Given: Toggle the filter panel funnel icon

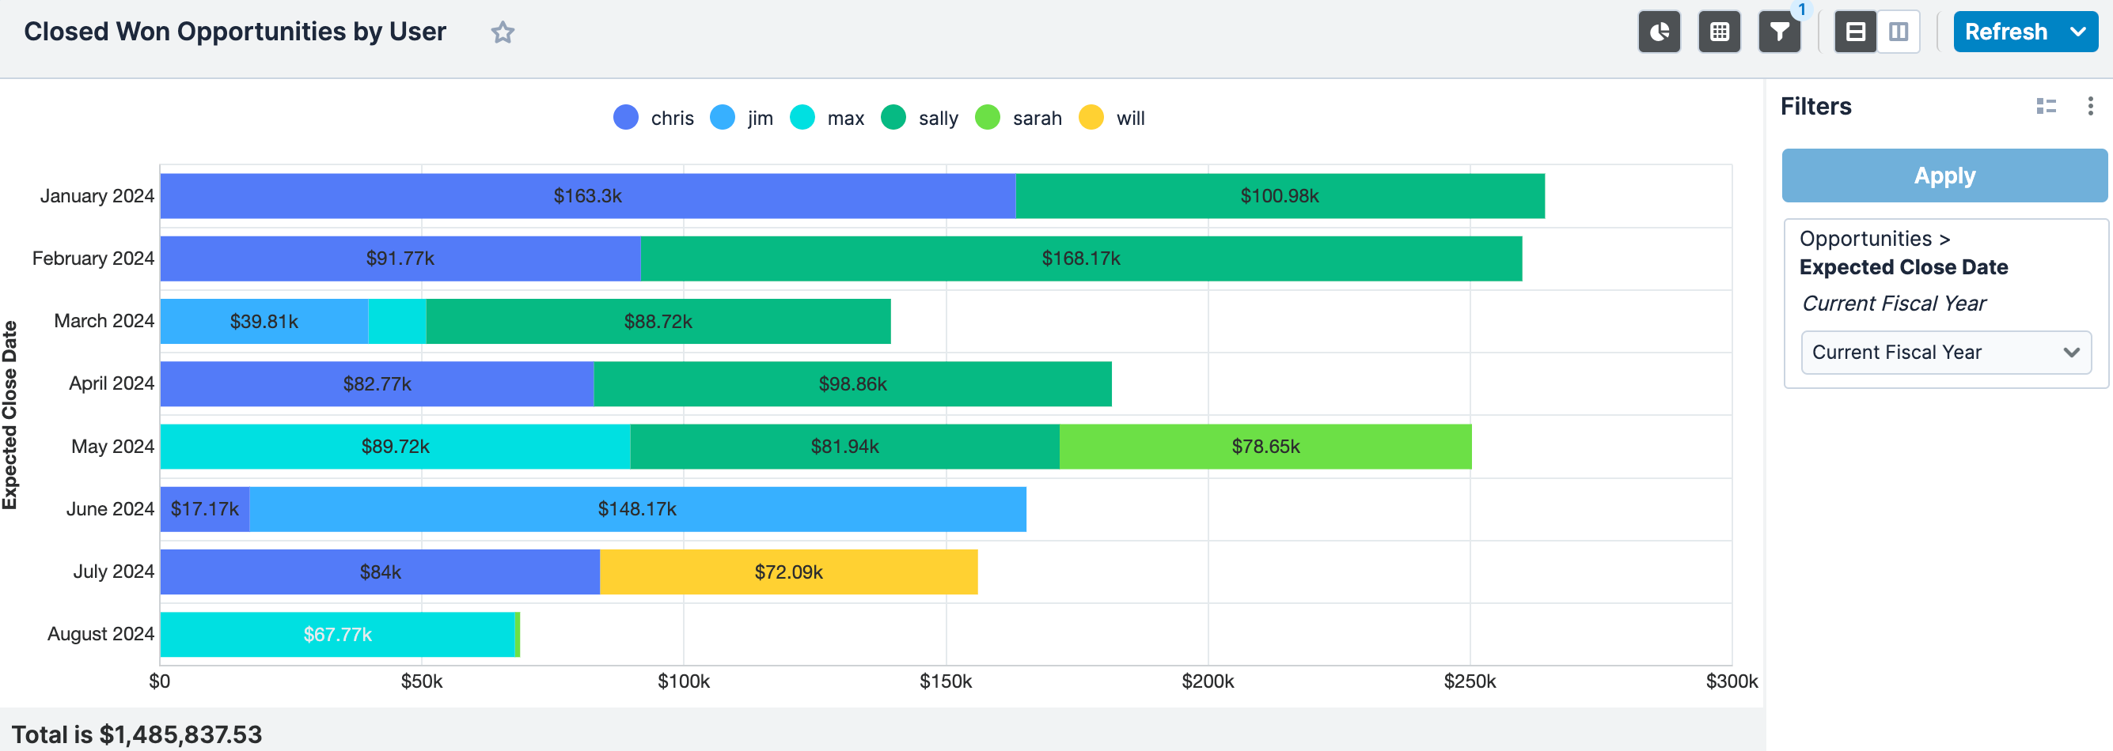Looking at the screenshot, I should (x=1778, y=32).
